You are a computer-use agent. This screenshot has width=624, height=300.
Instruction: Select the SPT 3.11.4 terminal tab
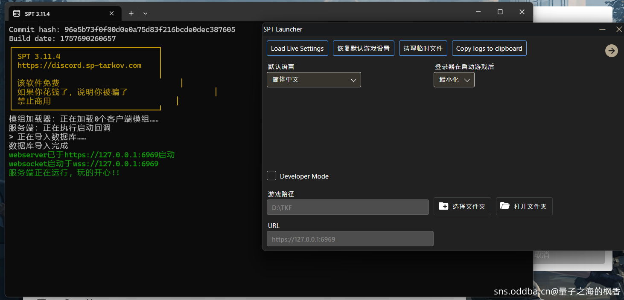pos(65,14)
